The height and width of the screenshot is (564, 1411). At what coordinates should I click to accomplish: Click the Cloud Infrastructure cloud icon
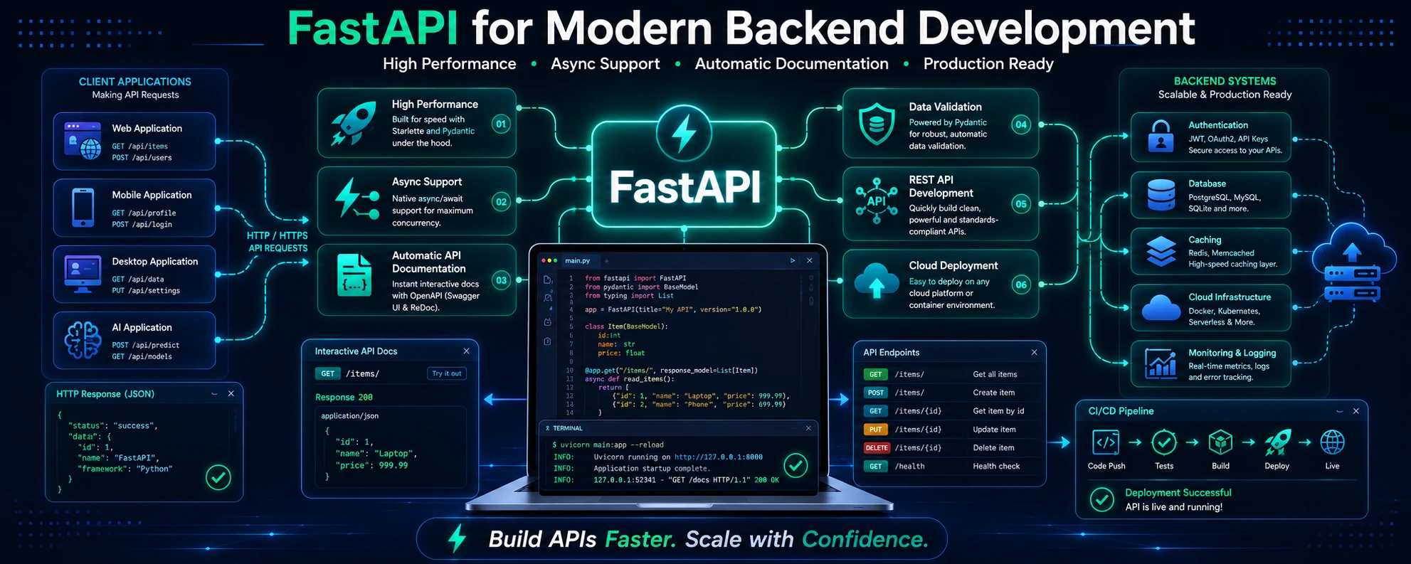[x=1161, y=308]
